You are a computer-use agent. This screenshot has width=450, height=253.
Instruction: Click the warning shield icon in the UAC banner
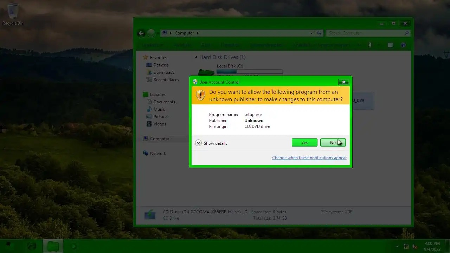coord(201,95)
